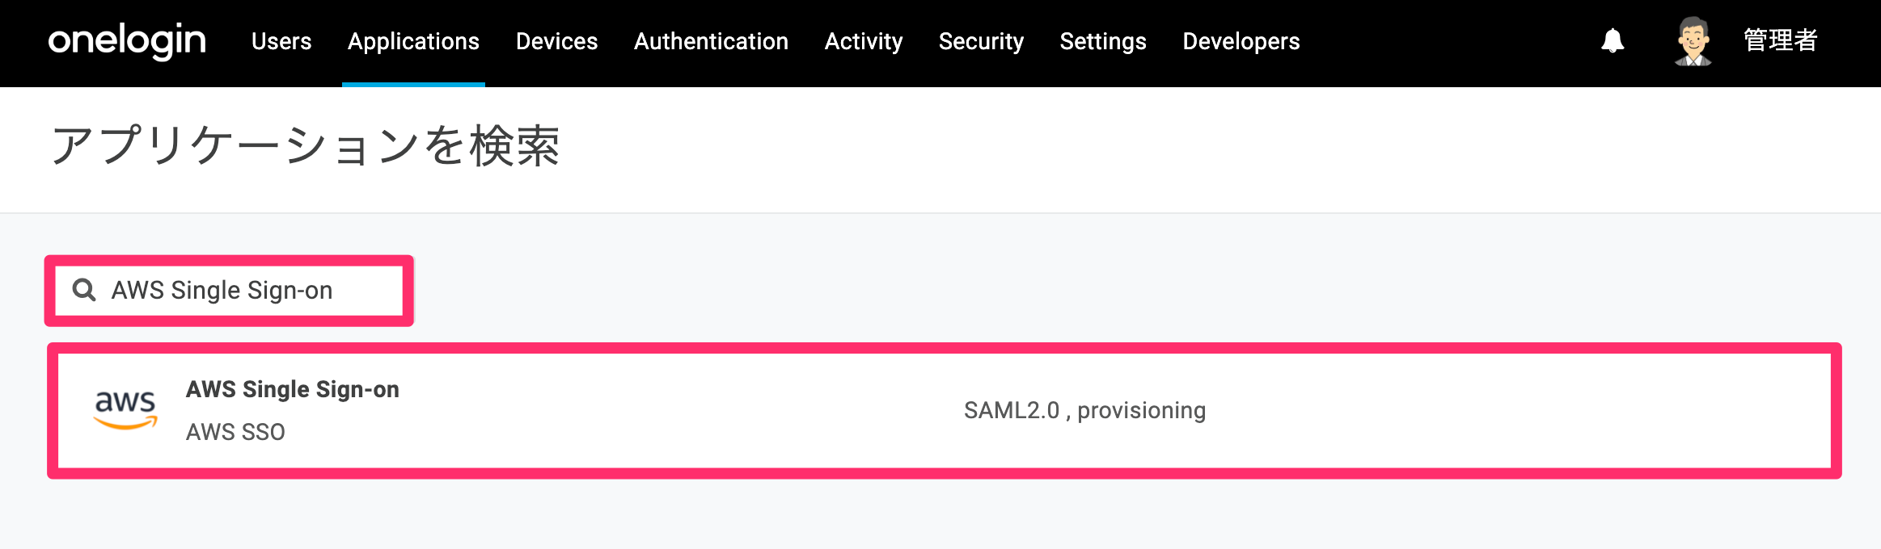Click the AWS SSO subtitle text
This screenshot has height=549, width=1881.
click(x=235, y=432)
